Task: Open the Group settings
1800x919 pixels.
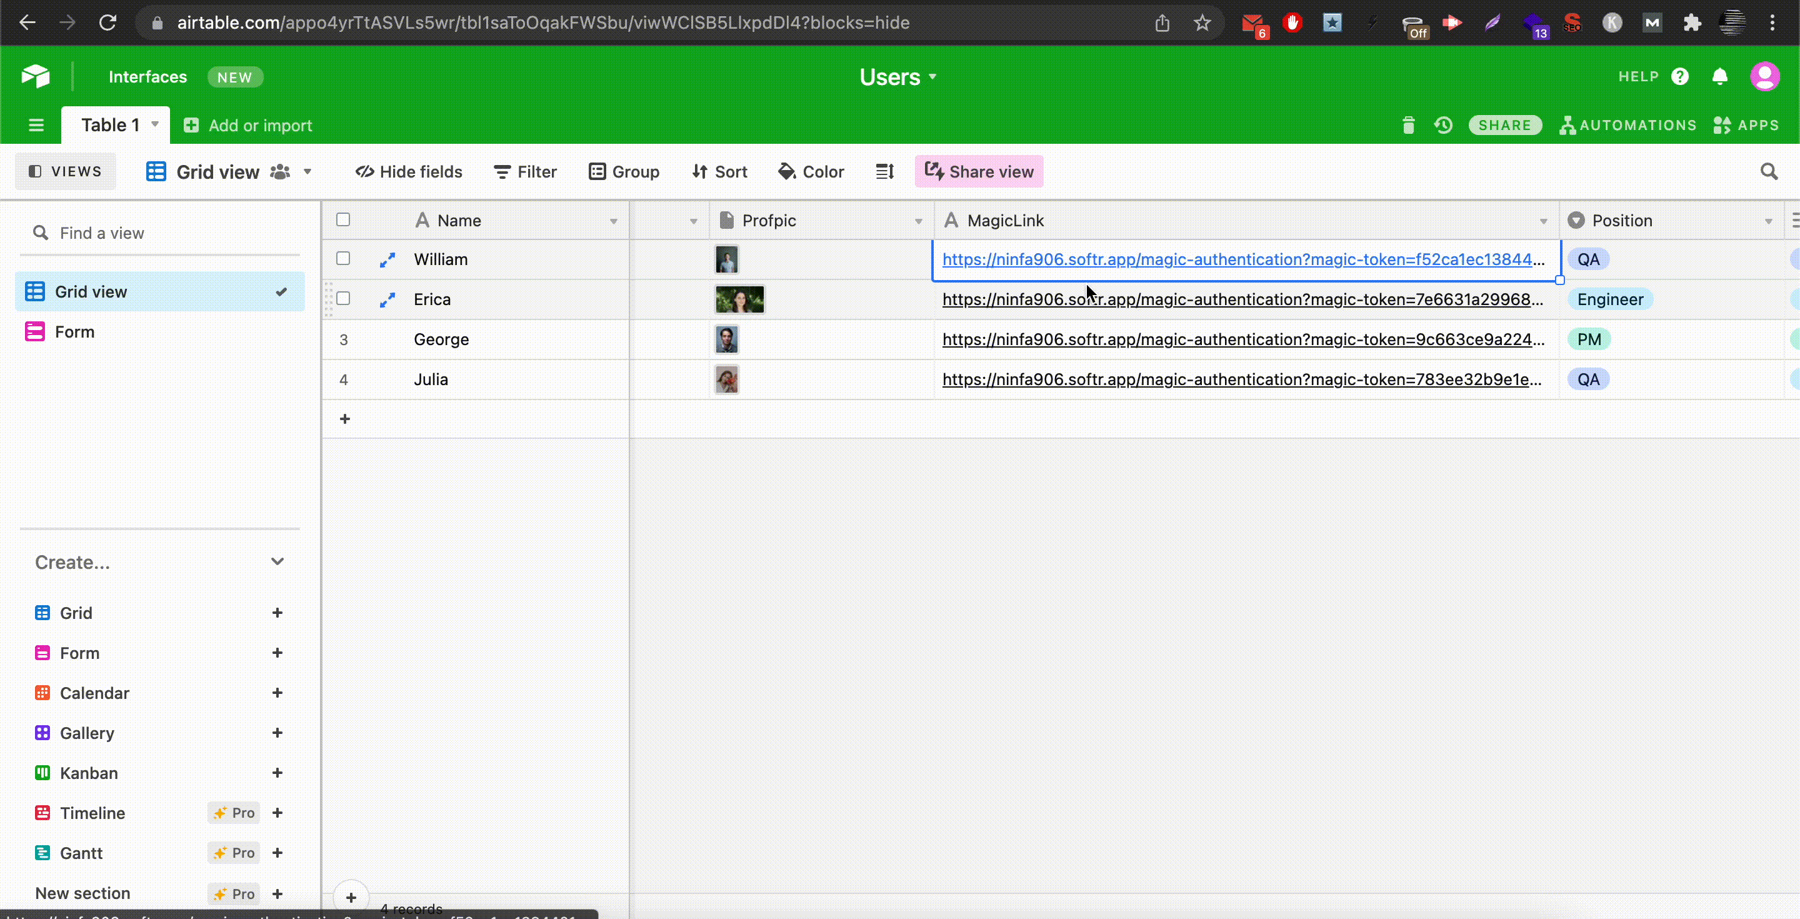Action: coord(624,171)
